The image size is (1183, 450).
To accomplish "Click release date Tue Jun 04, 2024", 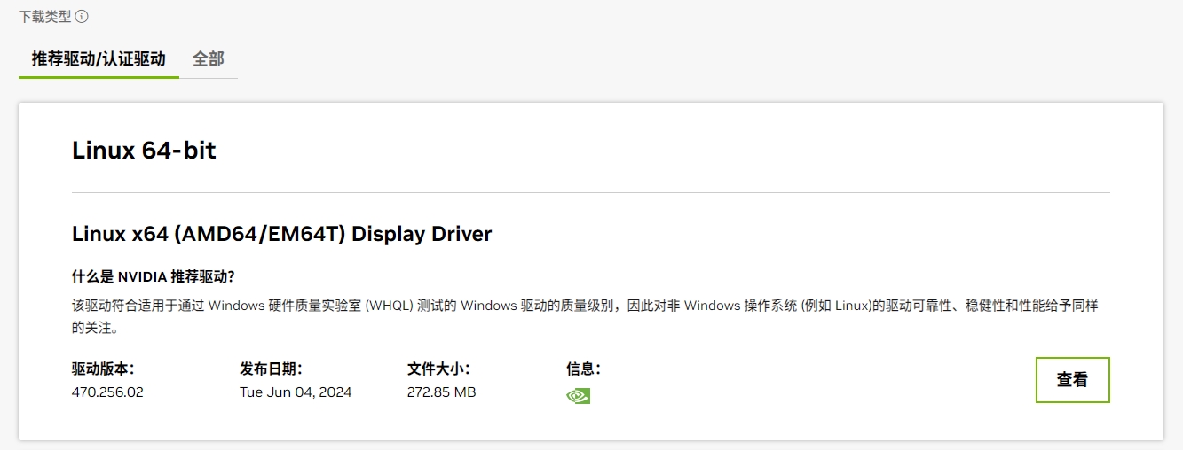I will tap(296, 392).
